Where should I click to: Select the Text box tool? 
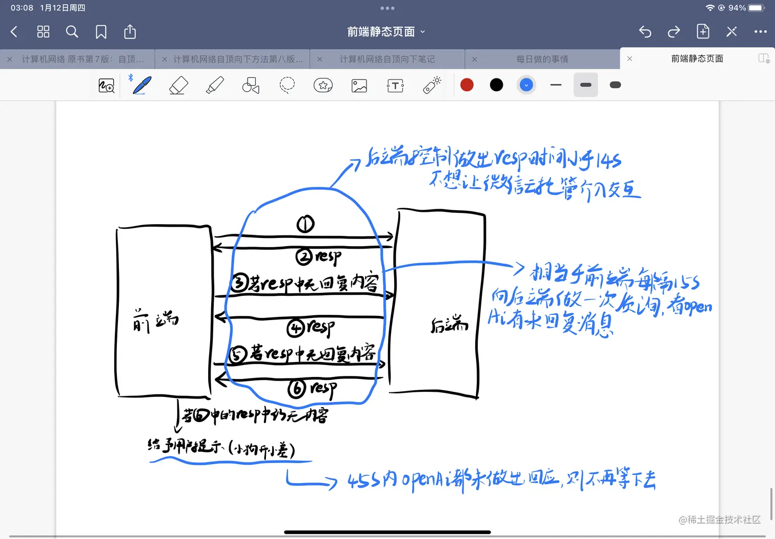(395, 86)
